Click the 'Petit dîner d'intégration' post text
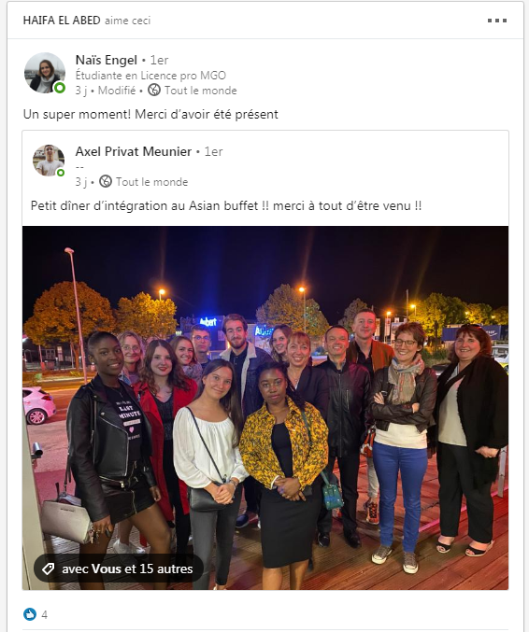The width and height of the screenshot is (529, 632). (x=226, y=206)
